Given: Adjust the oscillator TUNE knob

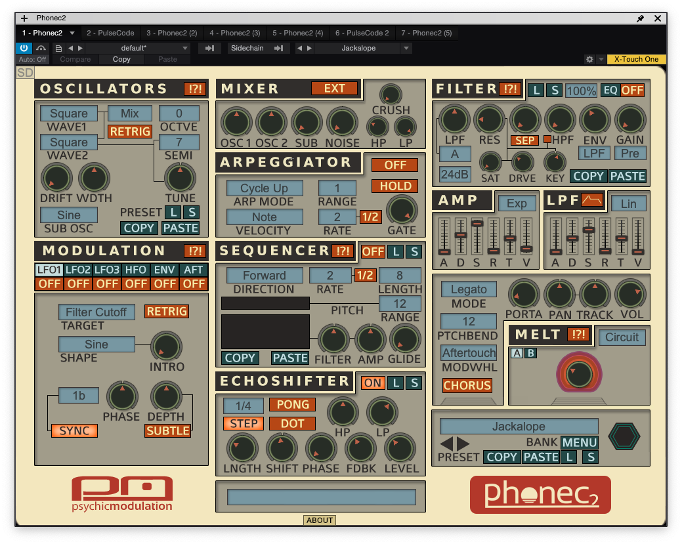Looking at the screenshot, I should coord(180,177).
